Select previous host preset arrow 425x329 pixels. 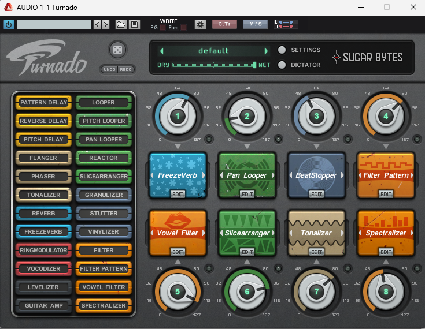[x=97, y=25]
